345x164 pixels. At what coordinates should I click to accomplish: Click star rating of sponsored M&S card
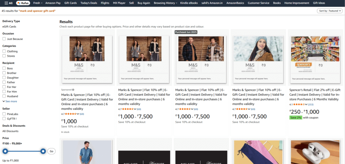pyautogui.click(x=70, y=114)
